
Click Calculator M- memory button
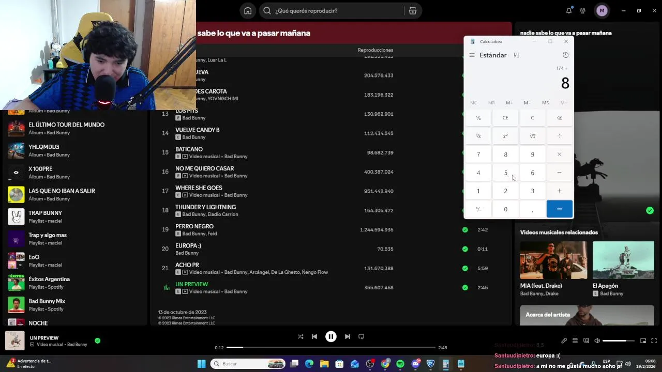(527, 103)
